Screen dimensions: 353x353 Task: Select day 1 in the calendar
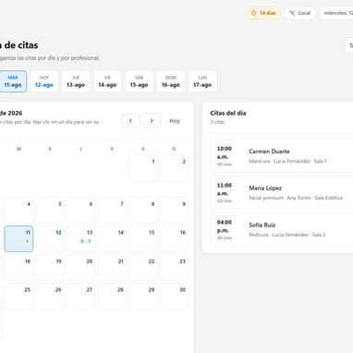point(143,167)
